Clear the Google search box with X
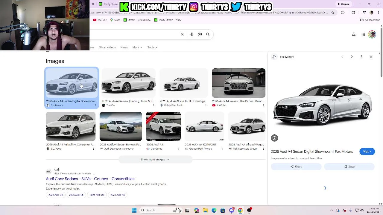Screen dimensions: 383x215 coord(182,34)
